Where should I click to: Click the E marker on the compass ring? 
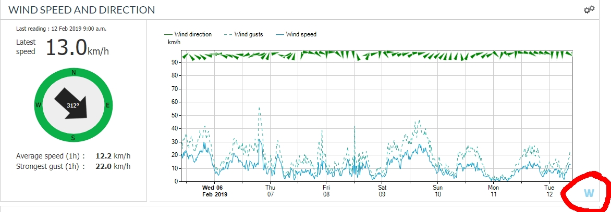107,105
